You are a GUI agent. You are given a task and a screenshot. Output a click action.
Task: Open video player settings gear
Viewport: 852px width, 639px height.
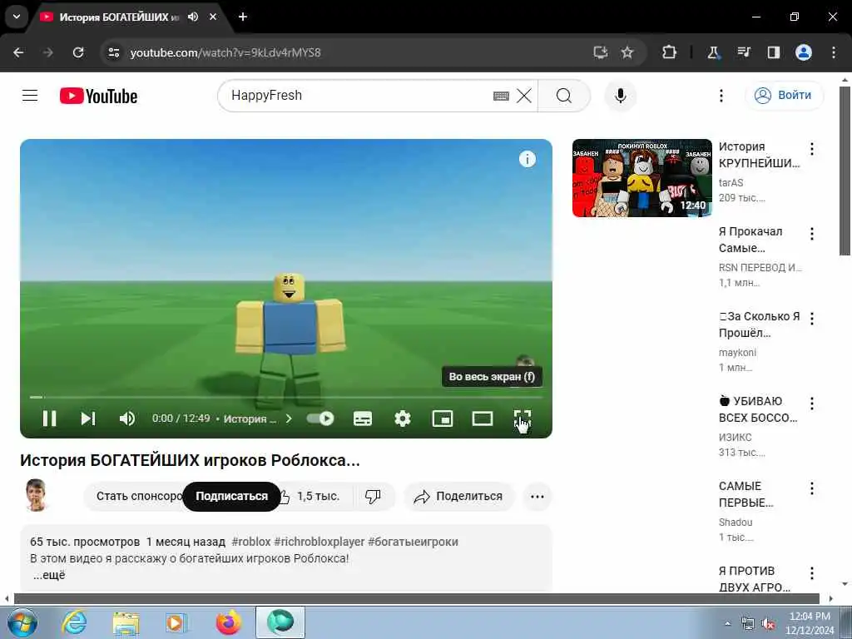(402, 419)
